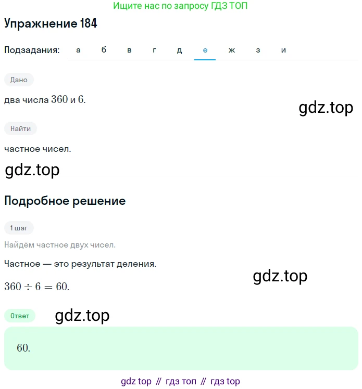Select subtask tab «г»

coord(154,50)
